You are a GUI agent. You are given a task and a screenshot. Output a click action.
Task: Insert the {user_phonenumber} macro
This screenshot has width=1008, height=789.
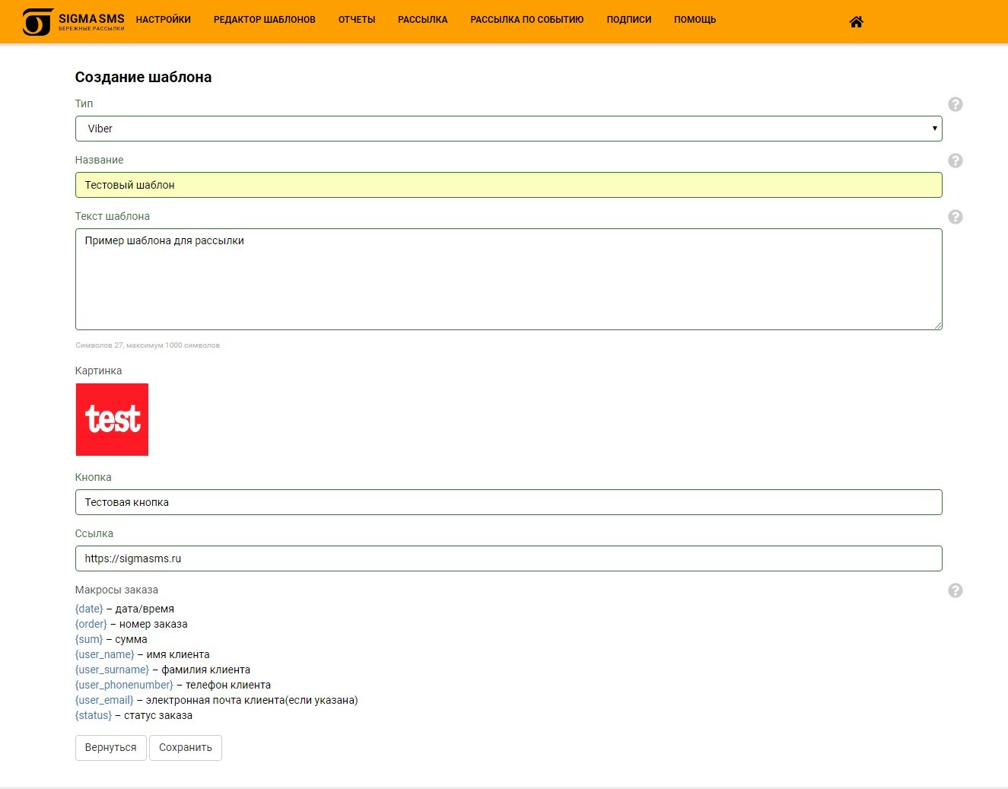pyautogui.click(x=124, y=685)
